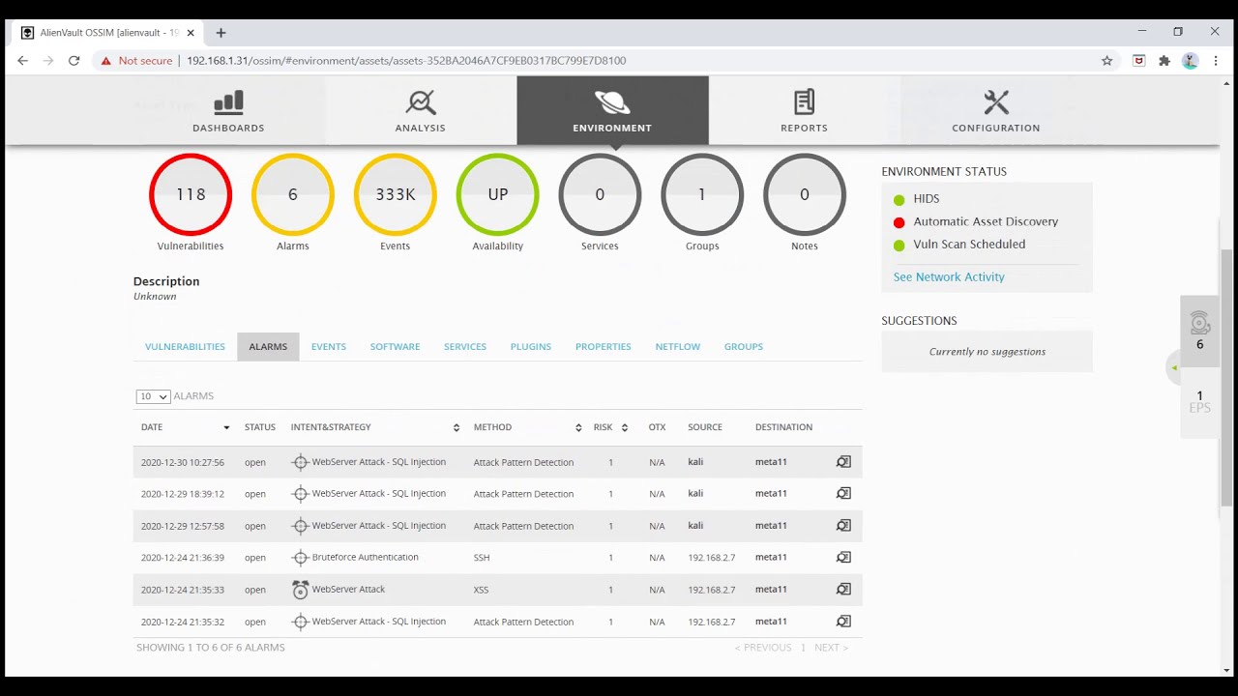This screenshot has width=1238, height=696.
Task: Click the 0 Services circle
Action: 600,194
